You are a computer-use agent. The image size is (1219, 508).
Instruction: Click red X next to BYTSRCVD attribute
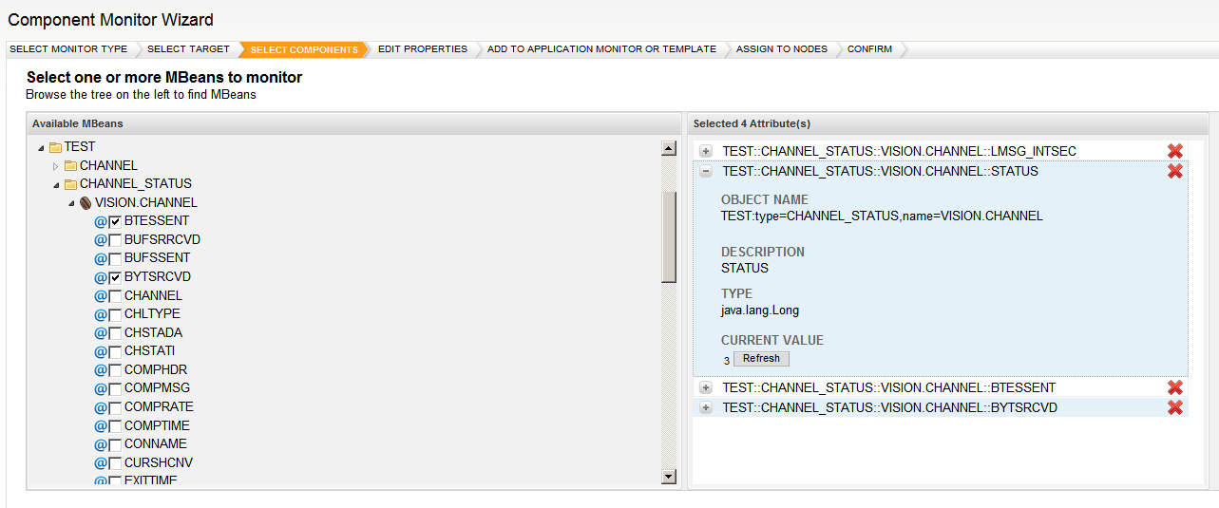pyautogui.click(x=1174, y=407)
